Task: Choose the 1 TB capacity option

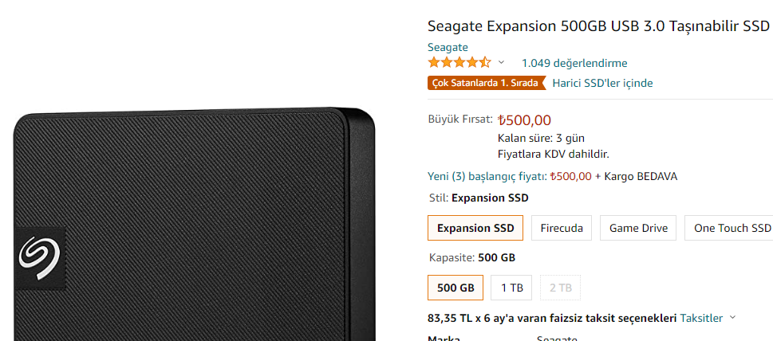Action: click(511, 288)
